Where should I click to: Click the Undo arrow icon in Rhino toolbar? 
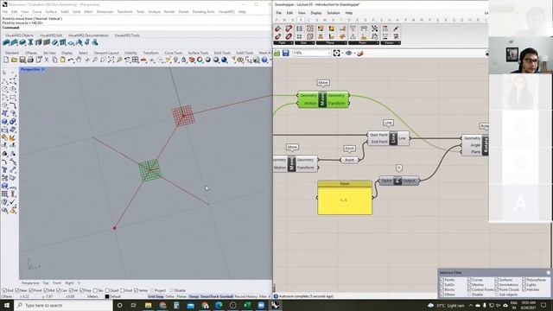coord(71,60)
